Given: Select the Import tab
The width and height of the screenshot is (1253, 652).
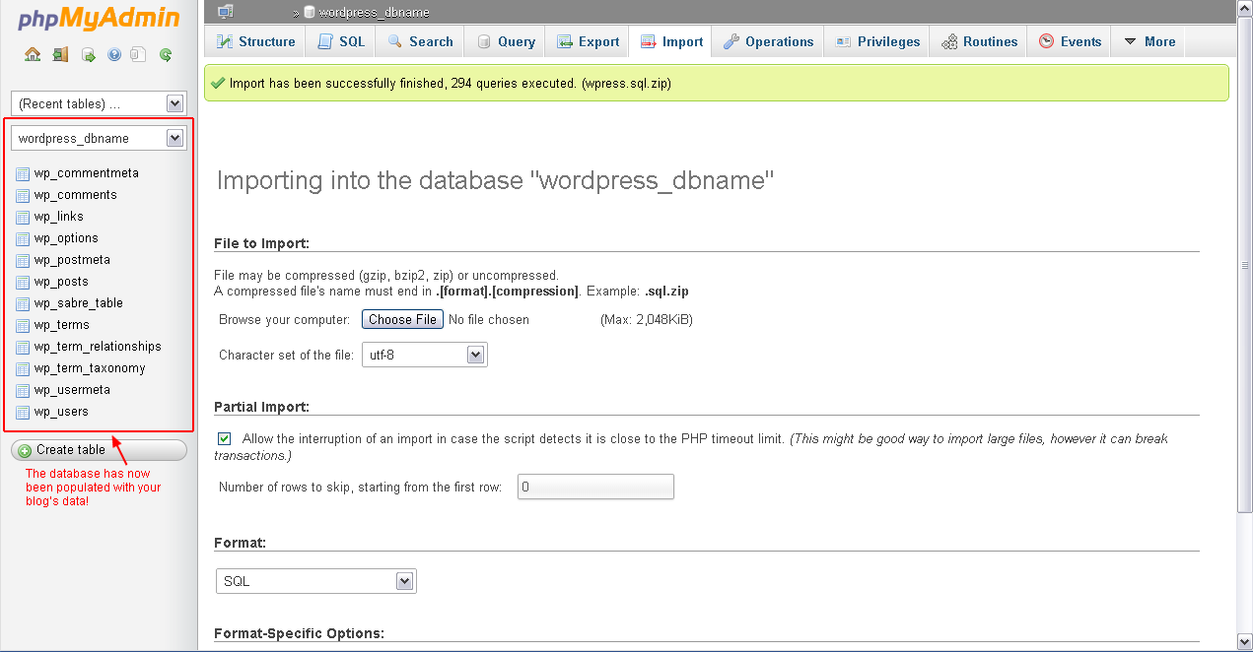Looking at the screenshot, I should pyautogui.click(x=671, y=41).
